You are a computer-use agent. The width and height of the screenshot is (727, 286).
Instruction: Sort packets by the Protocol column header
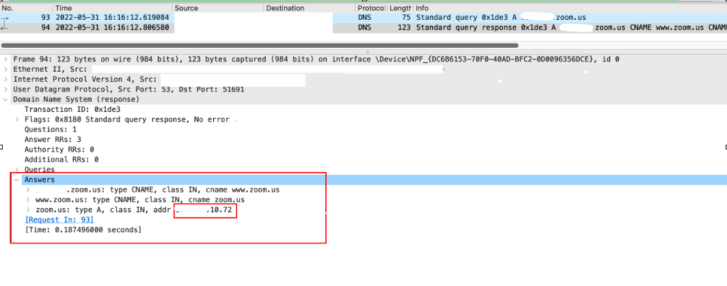pos(371,8)
